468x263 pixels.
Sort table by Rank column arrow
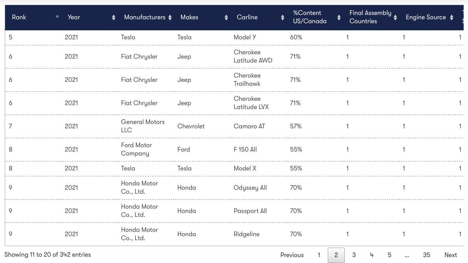58,17
